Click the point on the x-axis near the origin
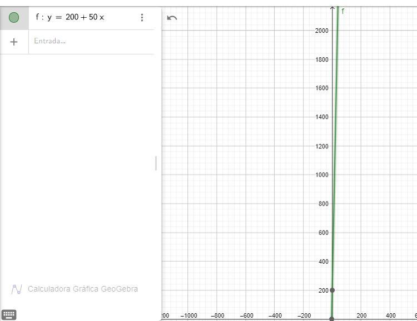The image size is (417, 321). tap(331, 319)
